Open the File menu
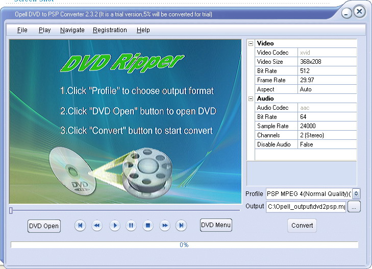The image size is (372, 269). (x=22, y=30)
